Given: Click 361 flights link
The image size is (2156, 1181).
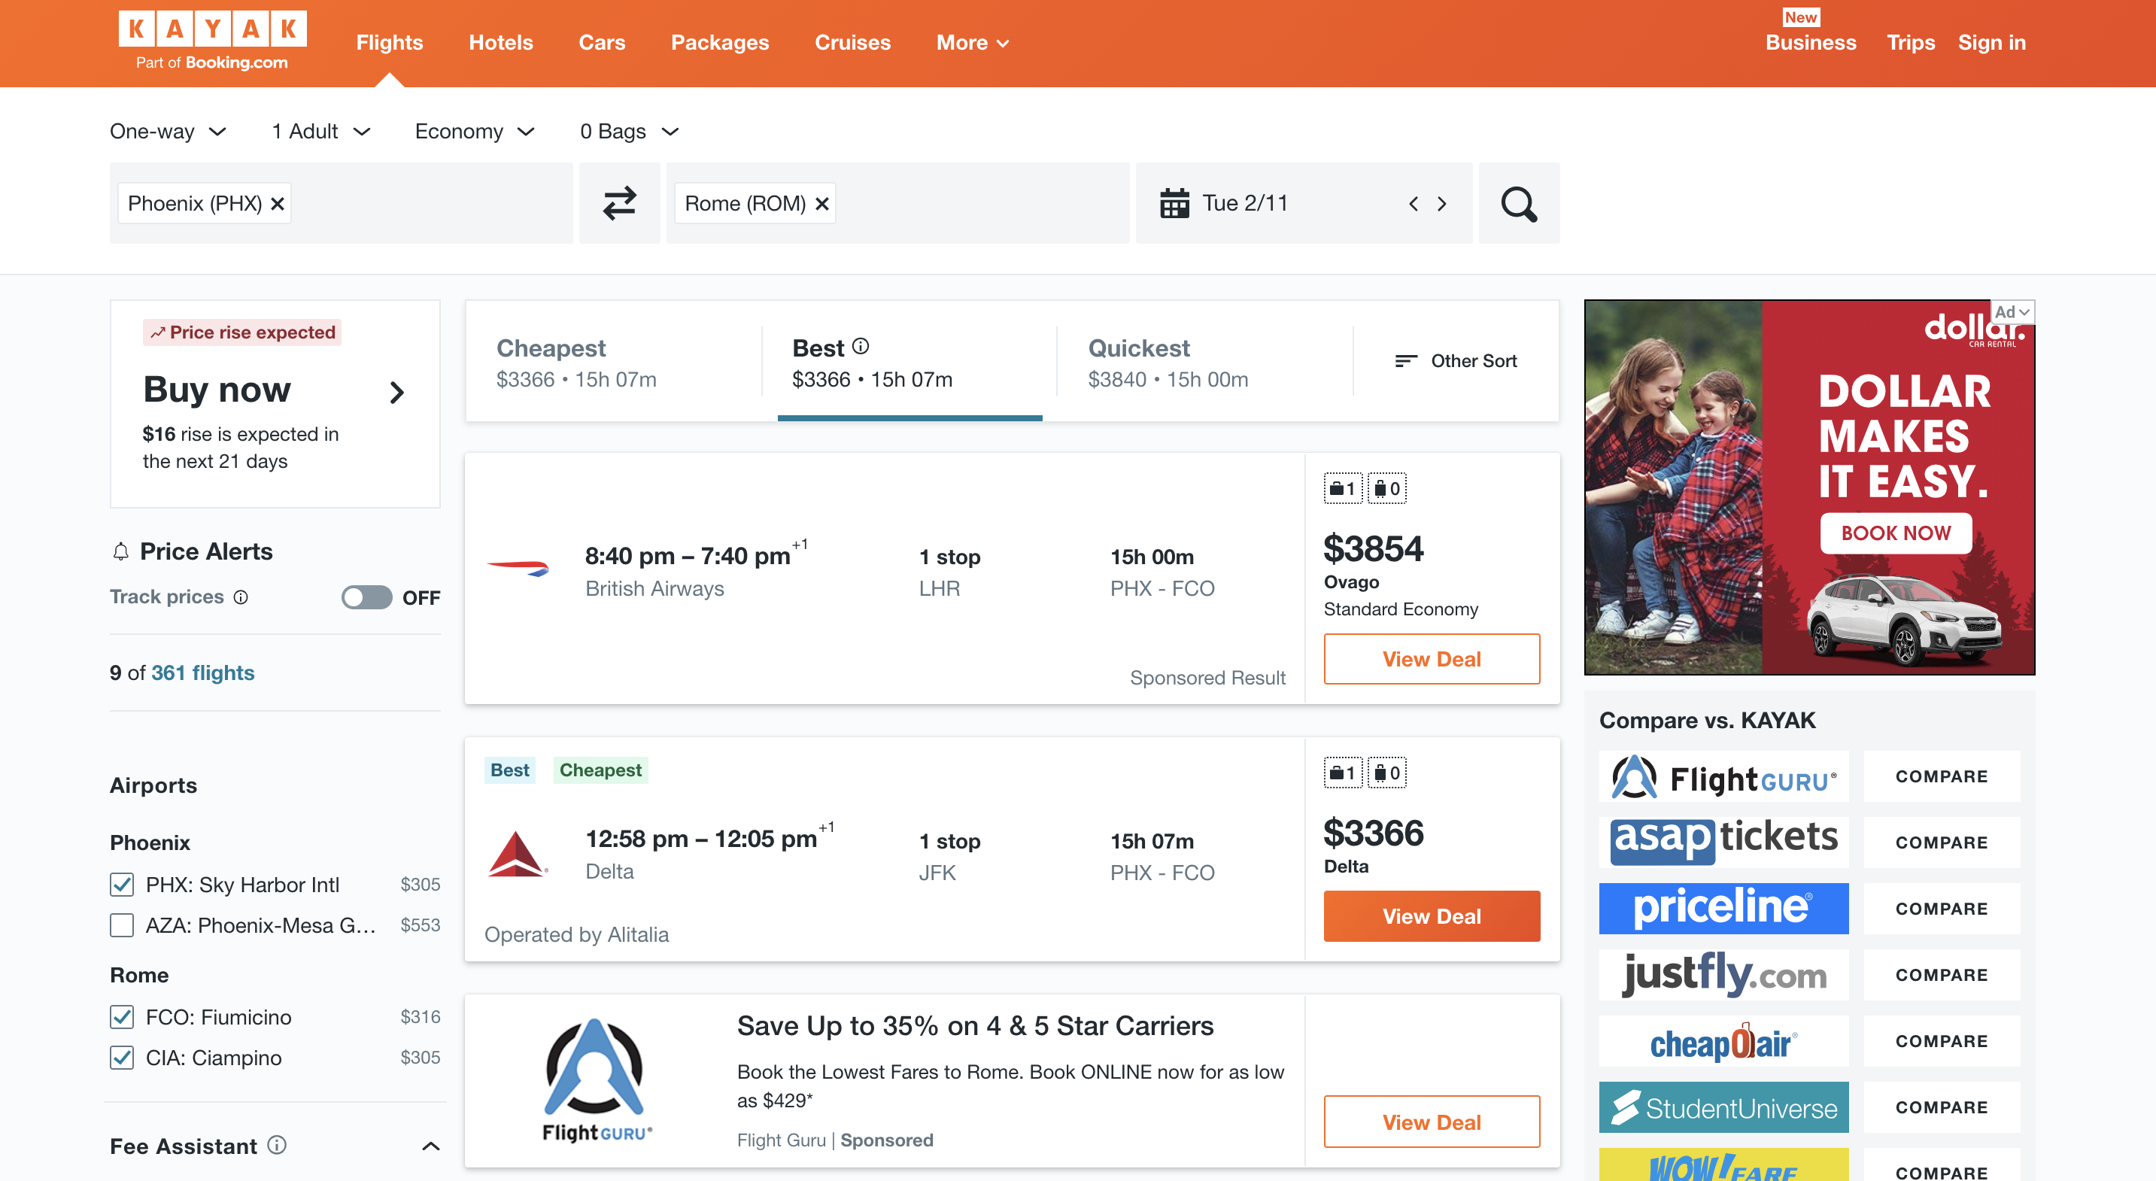Looking at the screenshot, I should [x=202, y=672].
